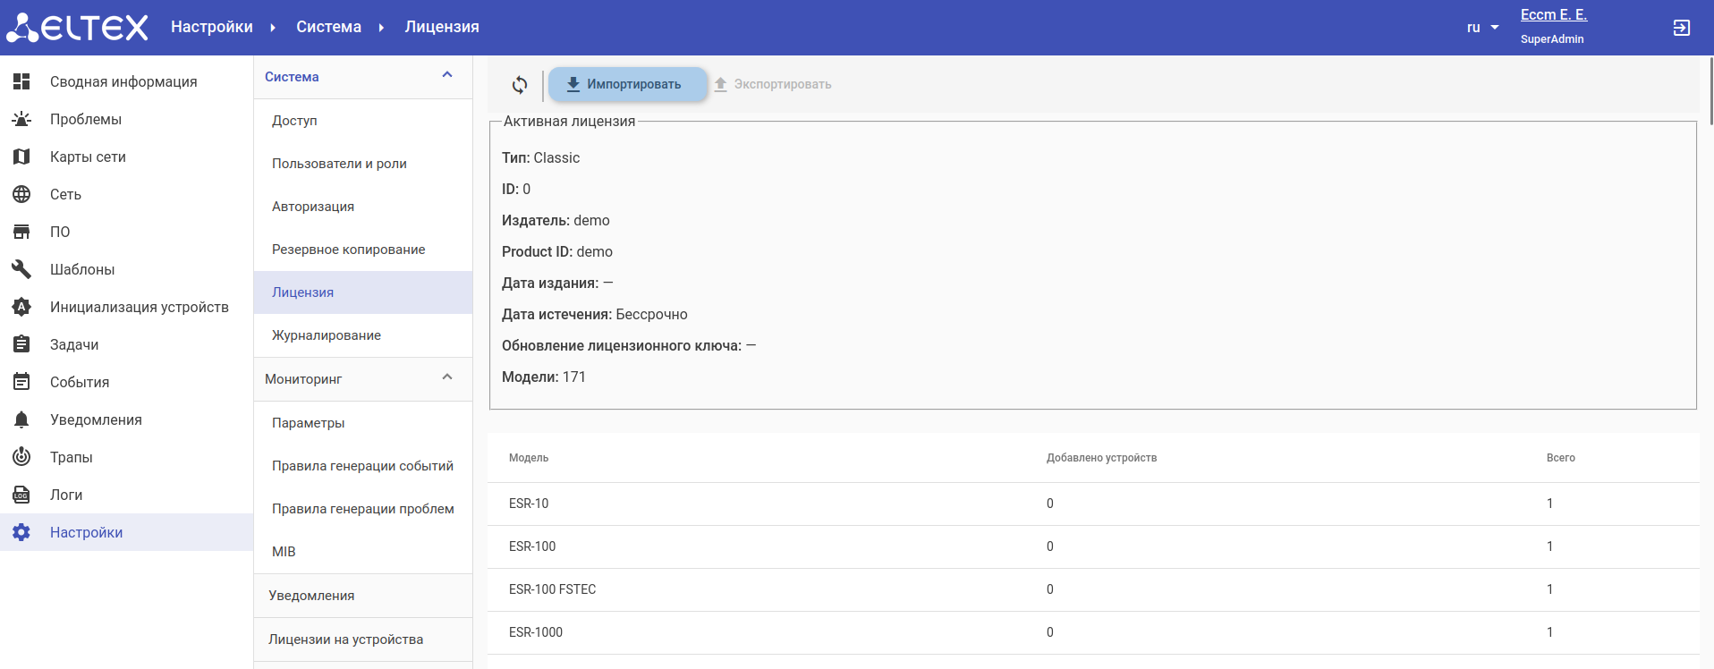Open the Tasks clipboard icon
The image size is (1714, 669).
pyautogui.click(x=21, y=344)
